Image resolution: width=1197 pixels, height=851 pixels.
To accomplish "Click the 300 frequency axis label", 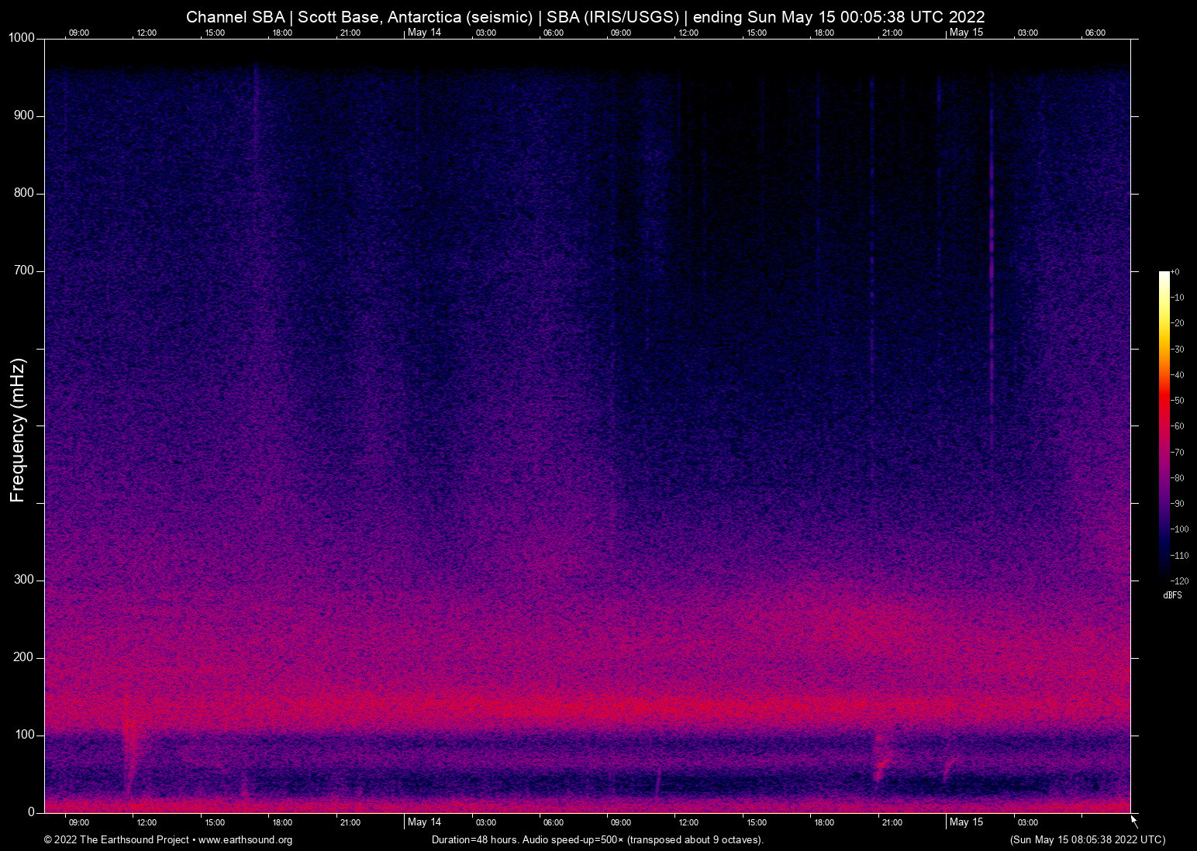I will pyautogui.click(x=24, y=580).
